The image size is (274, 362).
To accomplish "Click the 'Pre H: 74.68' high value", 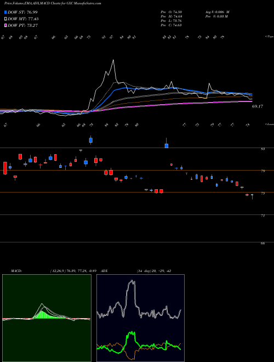I will [x=172, y=16].
